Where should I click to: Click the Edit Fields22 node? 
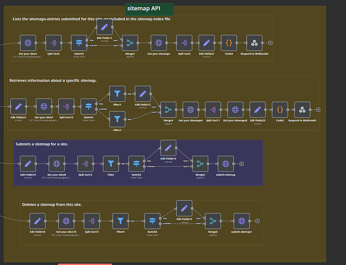coord(18,107)
